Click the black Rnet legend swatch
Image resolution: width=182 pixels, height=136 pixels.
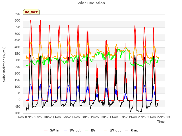(x=127, y=131)
